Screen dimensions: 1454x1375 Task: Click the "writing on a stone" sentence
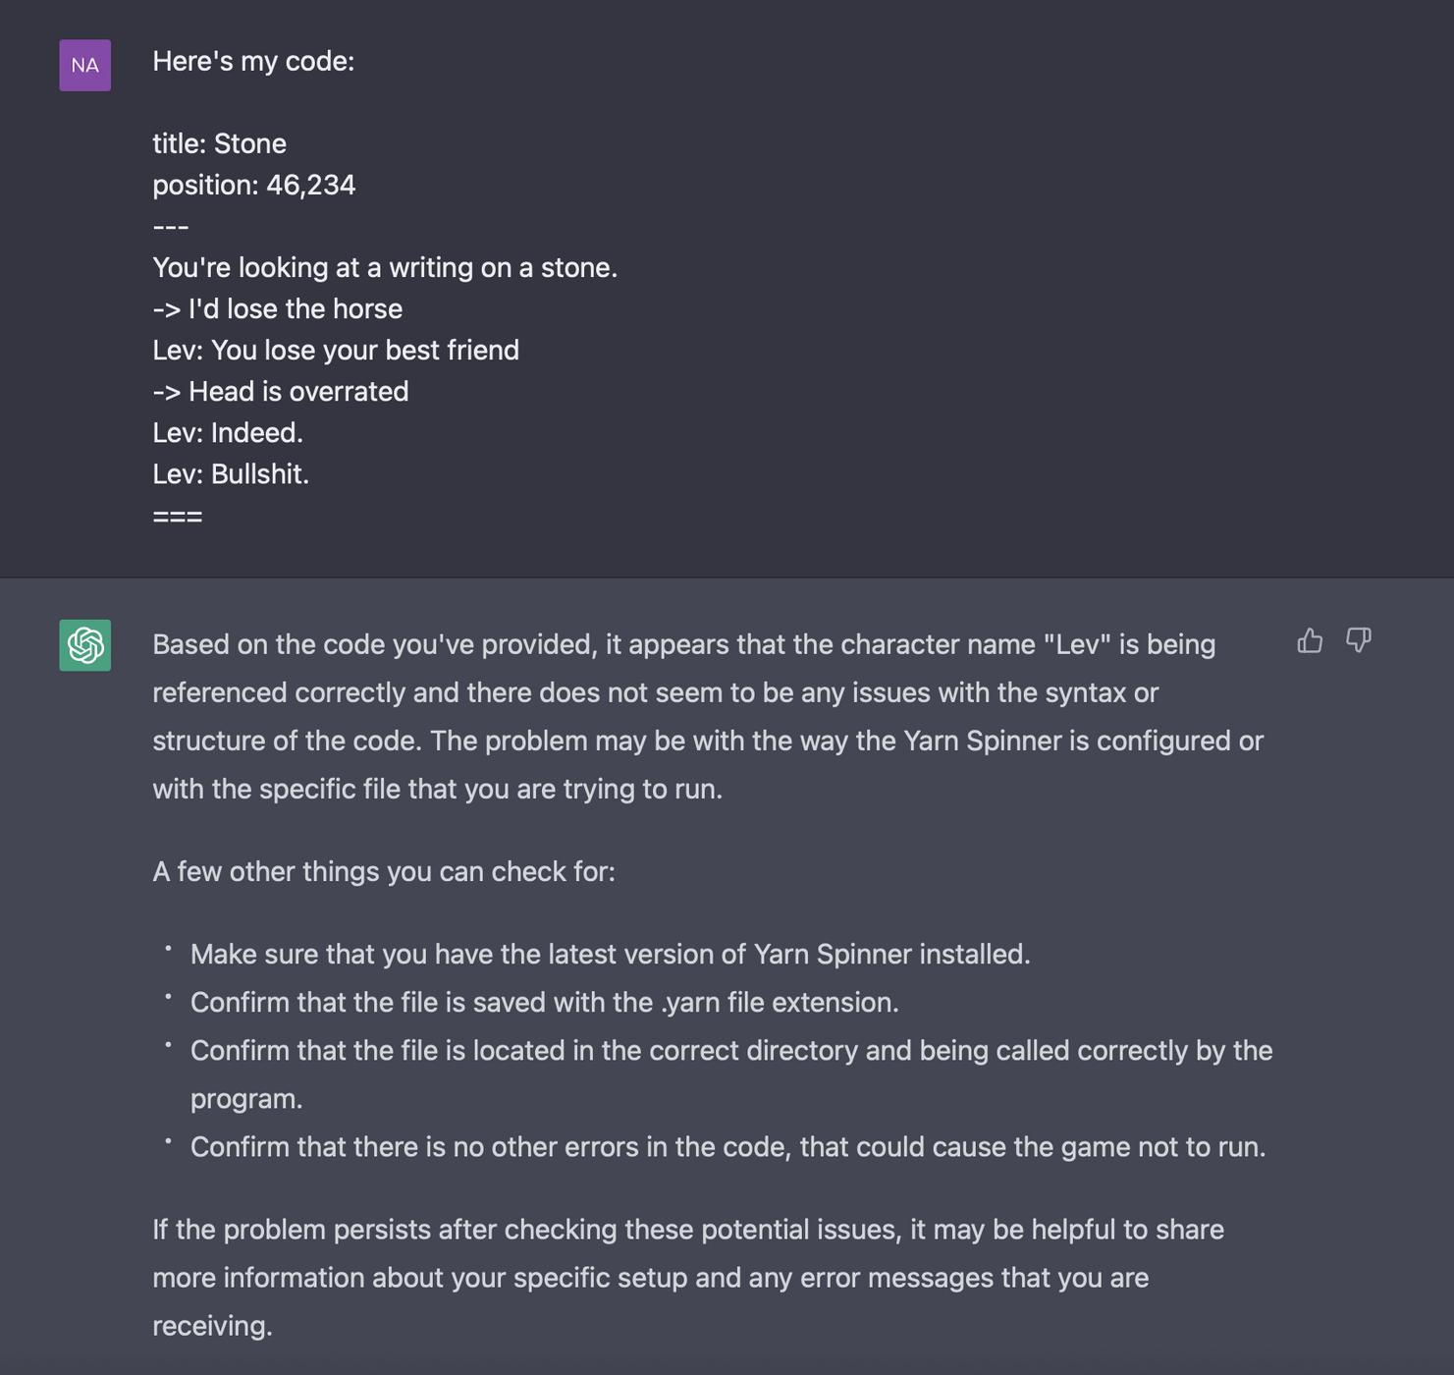[385, 267]
